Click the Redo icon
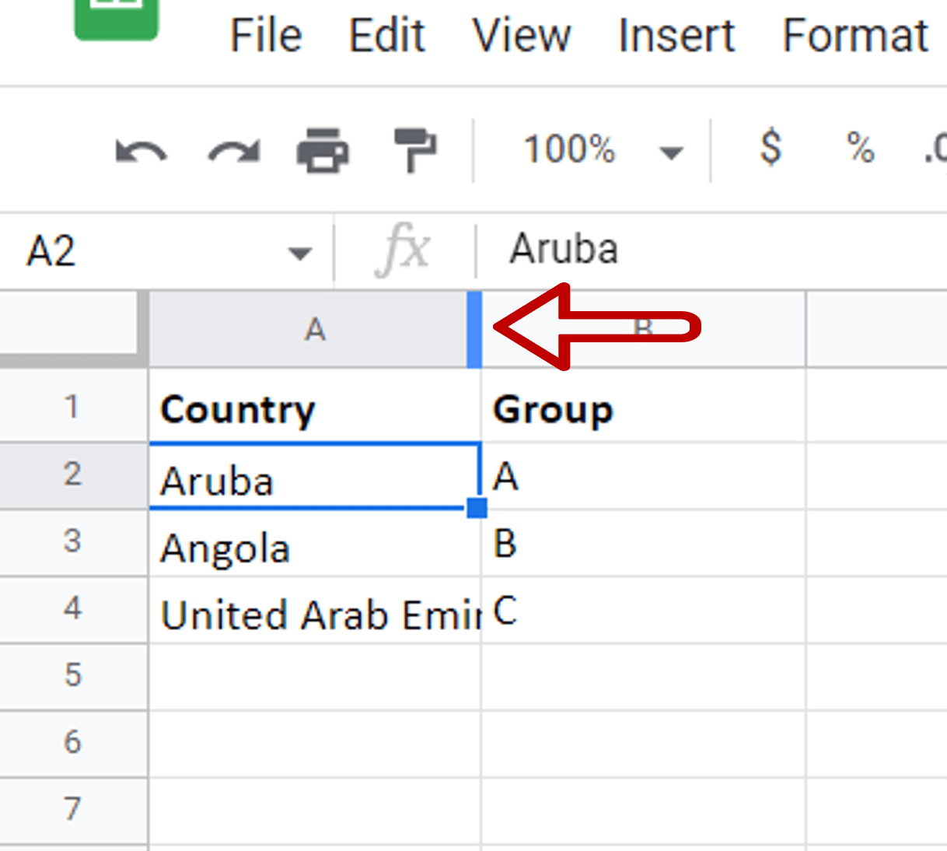 (233, 150)
